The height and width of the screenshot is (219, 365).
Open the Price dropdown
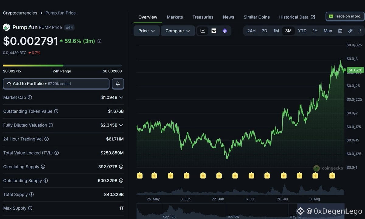[x=147, y=31]
